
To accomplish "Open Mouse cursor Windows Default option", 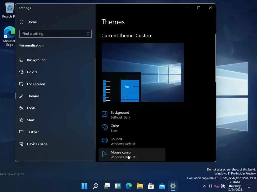I will [x=132, y=154].
